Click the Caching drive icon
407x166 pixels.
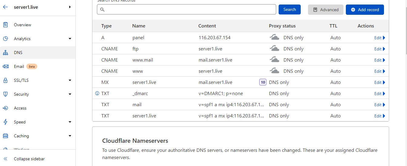(5, 136)
